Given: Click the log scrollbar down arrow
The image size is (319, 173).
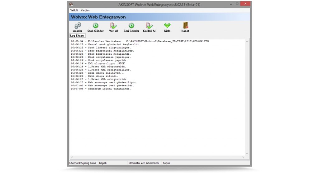Looking at the screenshot, I should point(247,153).
